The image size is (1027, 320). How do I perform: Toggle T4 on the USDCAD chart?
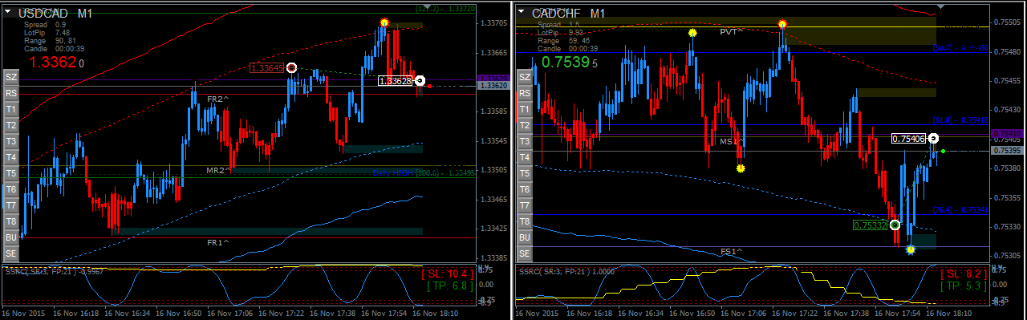pos(11,157)
